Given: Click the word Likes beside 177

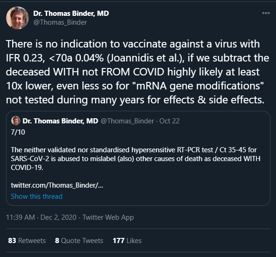Looking at the screenshot, I should point(134,240).
